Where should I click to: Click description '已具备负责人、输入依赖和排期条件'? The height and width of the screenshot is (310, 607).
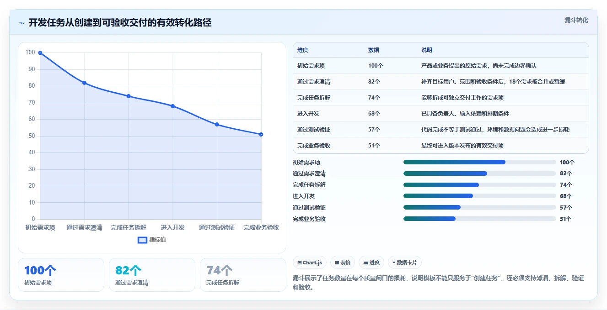pos(465,114)
